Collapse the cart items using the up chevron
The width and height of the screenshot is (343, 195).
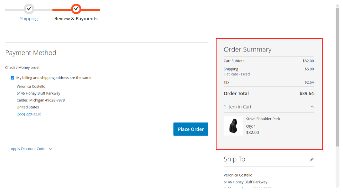(312, 107)
